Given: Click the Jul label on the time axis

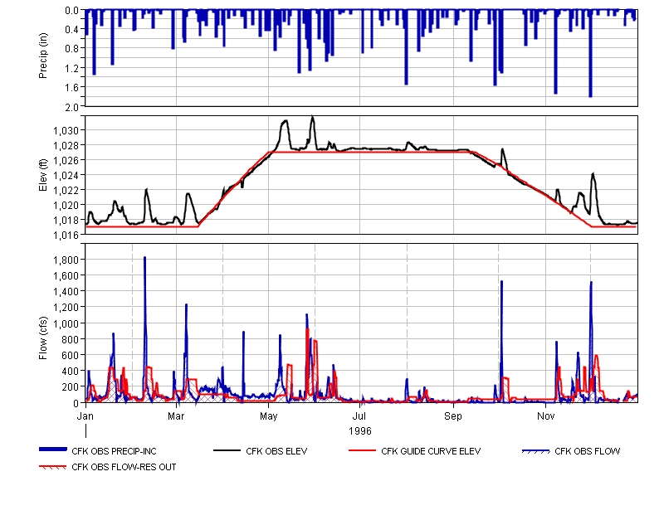Looking at the screenshot, I should click(360, 415).
